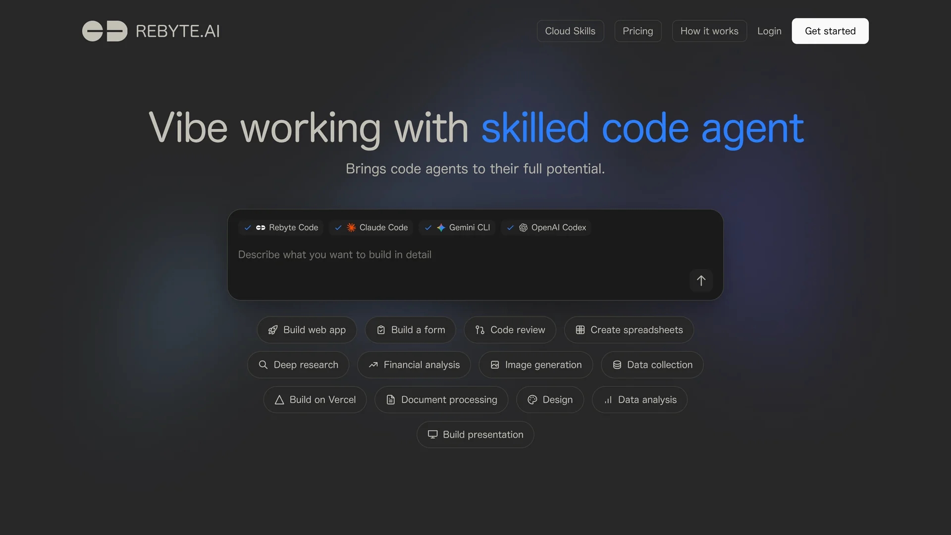Pick the pull-request icon for Code review

point(480,330)
